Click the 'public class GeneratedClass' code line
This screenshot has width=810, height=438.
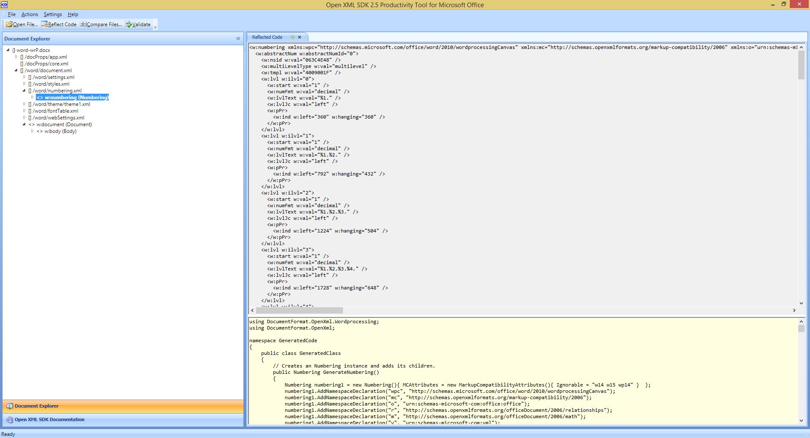pos(301,353)
